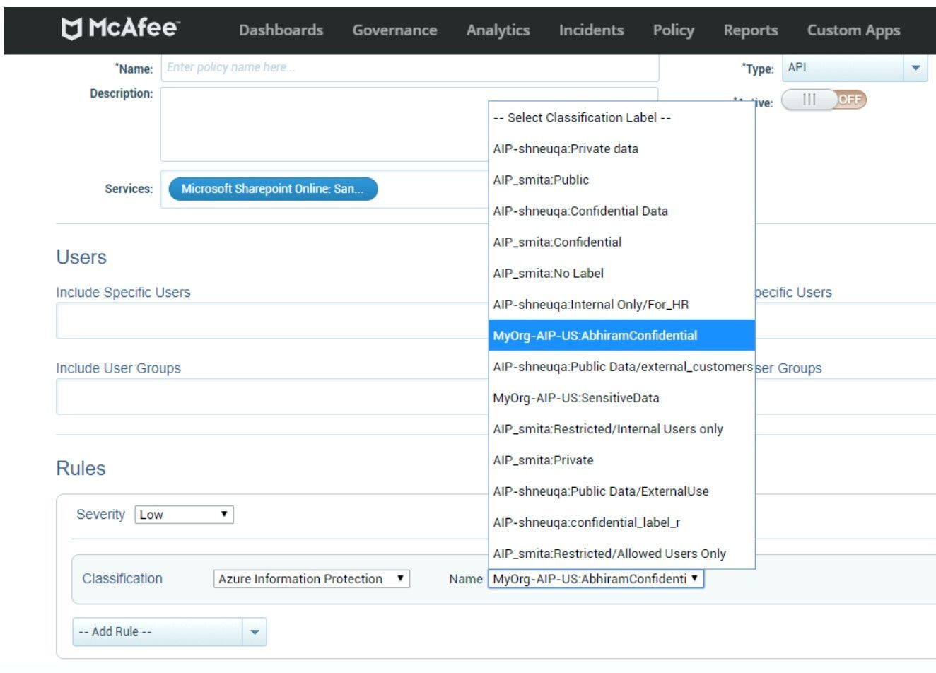
Task: Open the Governance menu
Action: (x=394, y=30)
